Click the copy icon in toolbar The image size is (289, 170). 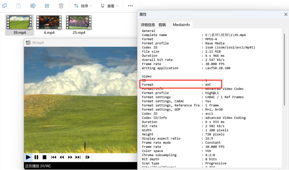[4, 6]
